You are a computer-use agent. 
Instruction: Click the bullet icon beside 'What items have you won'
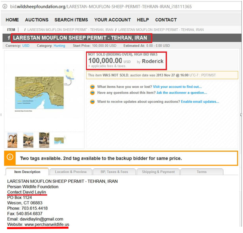[92, 87]
